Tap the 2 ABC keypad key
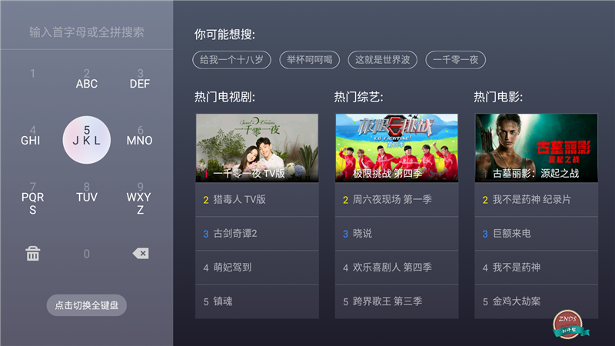 [x=87, y=79]
